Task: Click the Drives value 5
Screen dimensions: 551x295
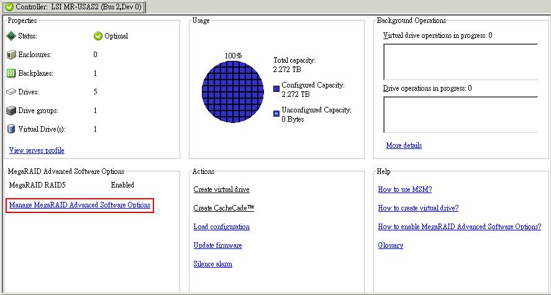Action: [x=95, y=92]
